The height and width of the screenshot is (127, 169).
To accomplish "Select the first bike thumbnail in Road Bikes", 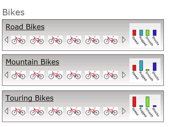I will tap(18, 40).
